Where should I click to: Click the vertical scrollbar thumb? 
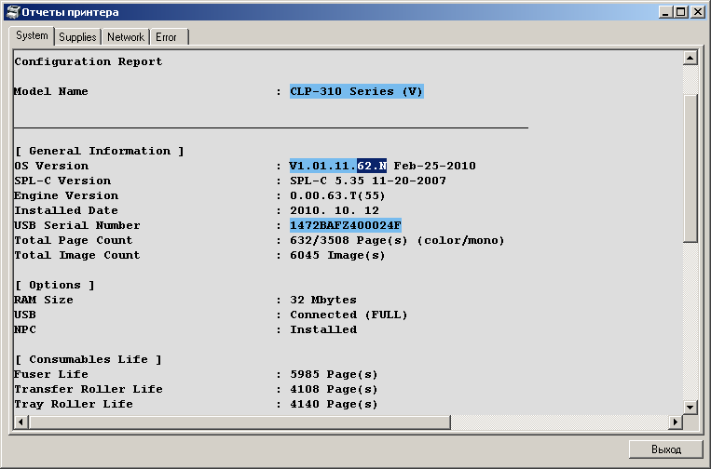coord(690,168)
